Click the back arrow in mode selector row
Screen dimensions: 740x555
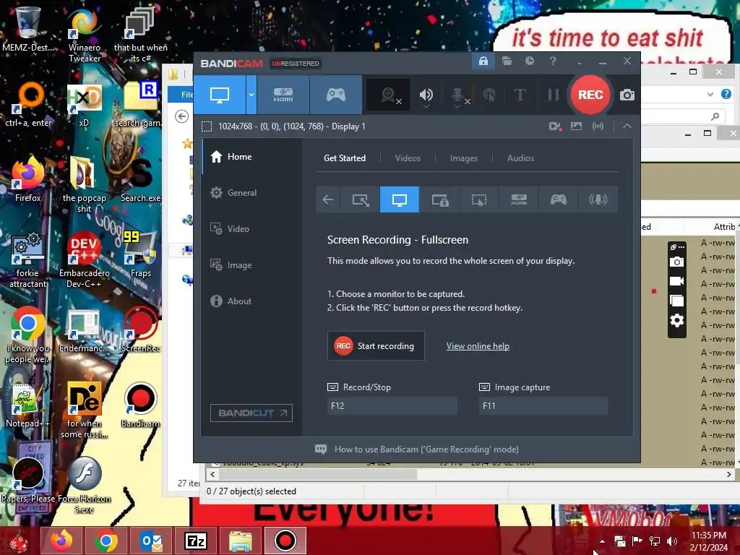coord(327,199)
